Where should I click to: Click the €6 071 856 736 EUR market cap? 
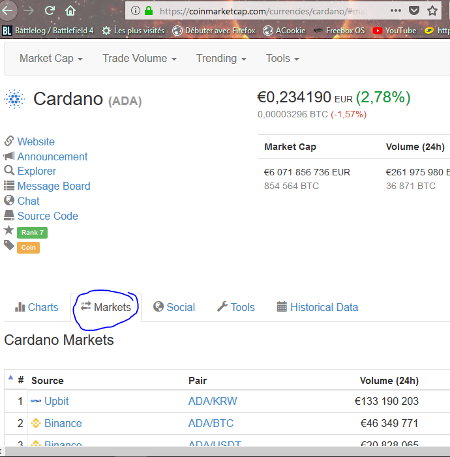[307, 172]
